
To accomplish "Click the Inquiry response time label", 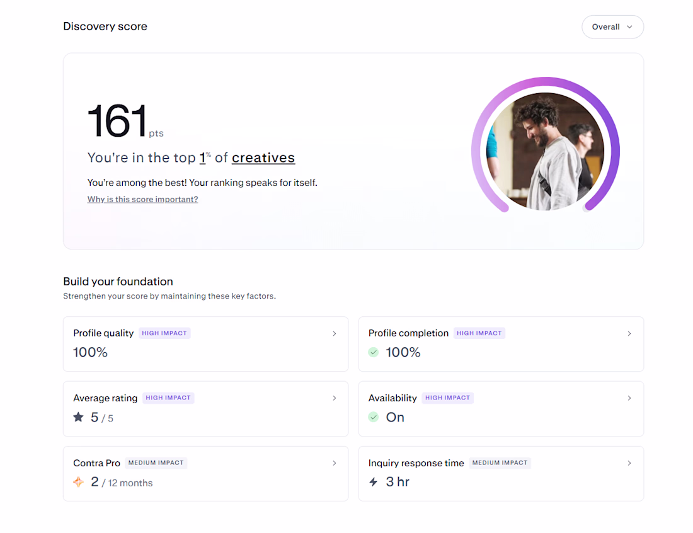I will click(416, 463).
